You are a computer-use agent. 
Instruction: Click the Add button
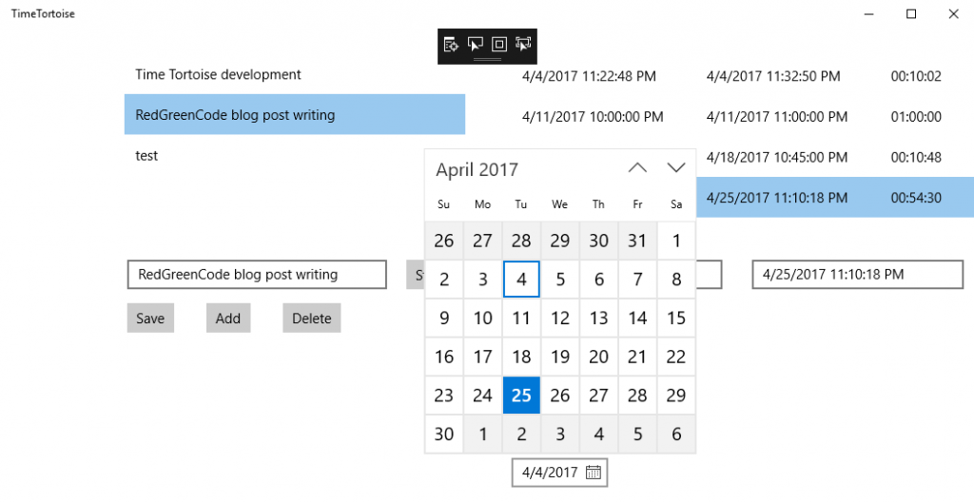228,319
